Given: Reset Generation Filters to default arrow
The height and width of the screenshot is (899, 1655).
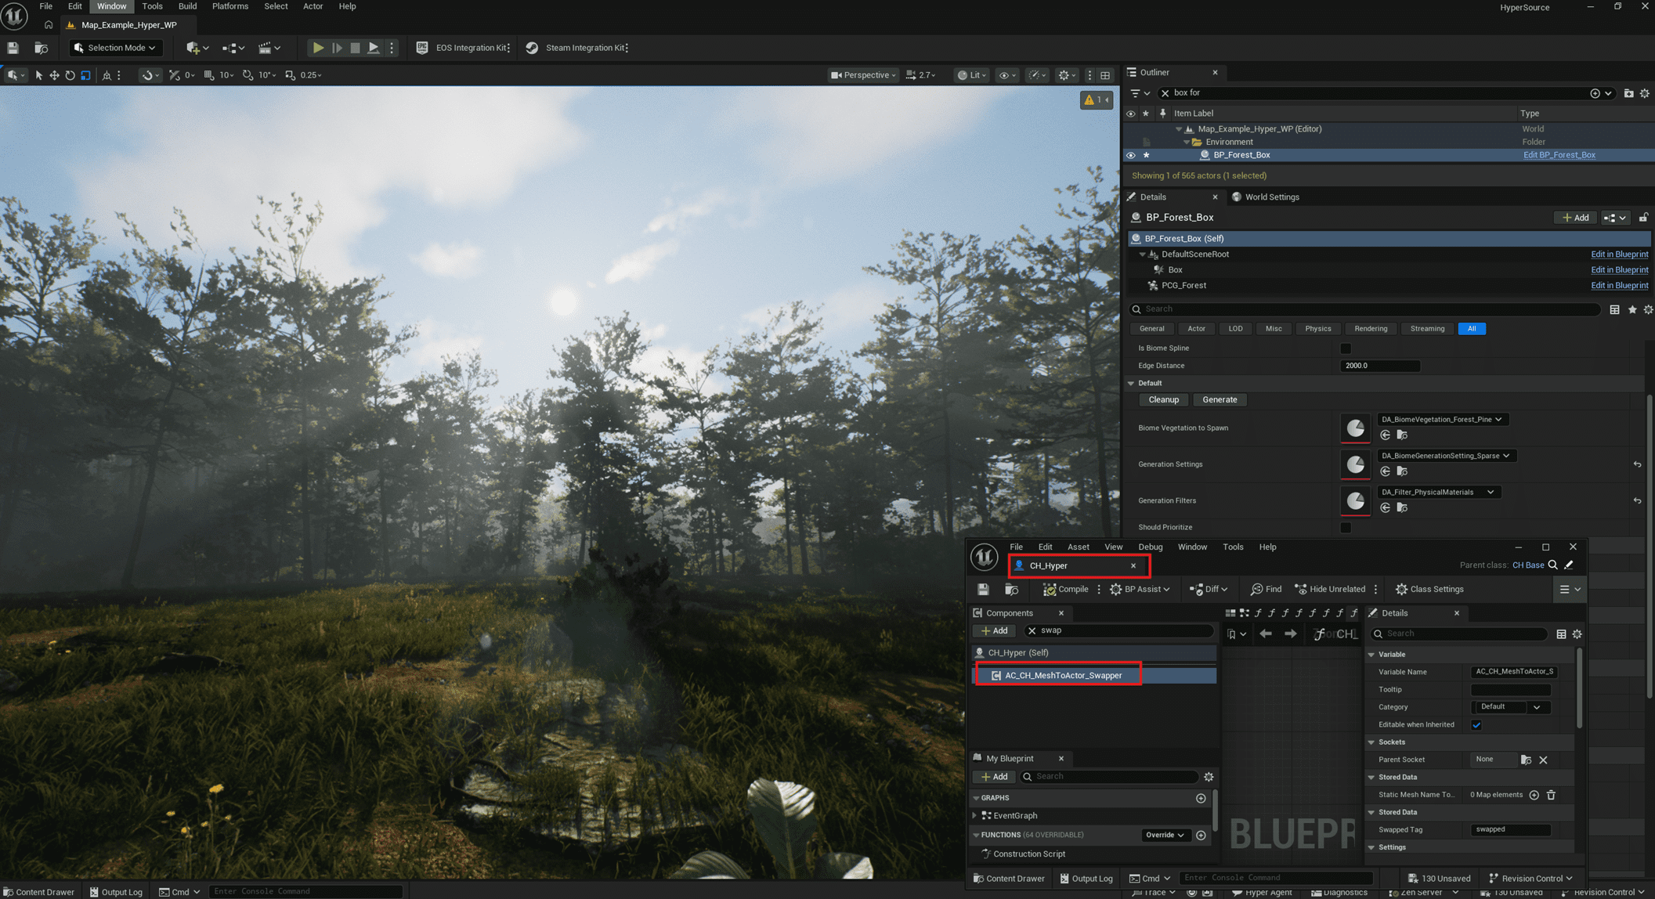Looking at the screenshot, I should 1637,501.
